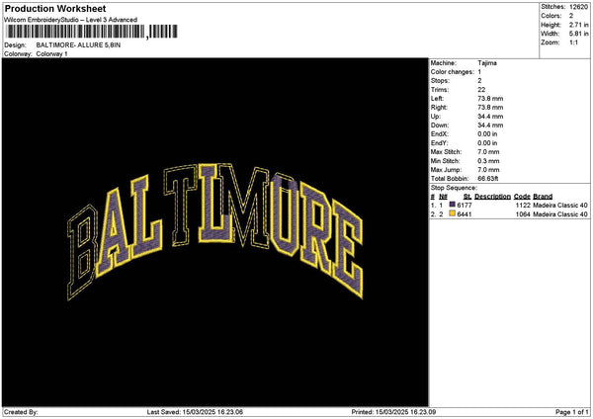Click the Machine value 'Tajima'

[487, 63]
